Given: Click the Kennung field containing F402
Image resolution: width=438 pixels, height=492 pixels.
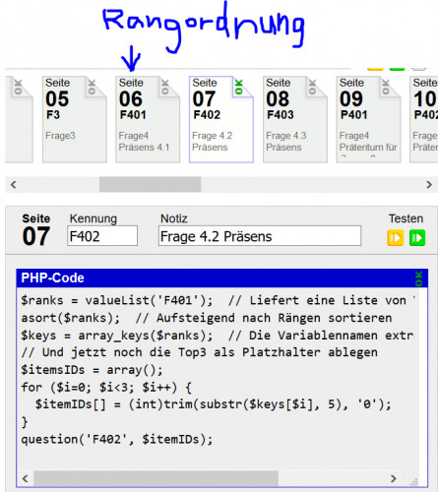Looking at the screenshot, I should point(102,236).
